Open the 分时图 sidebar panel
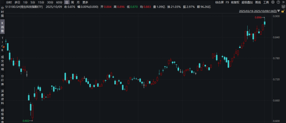The width and height of the screenshot is (286, 123). 3,12
